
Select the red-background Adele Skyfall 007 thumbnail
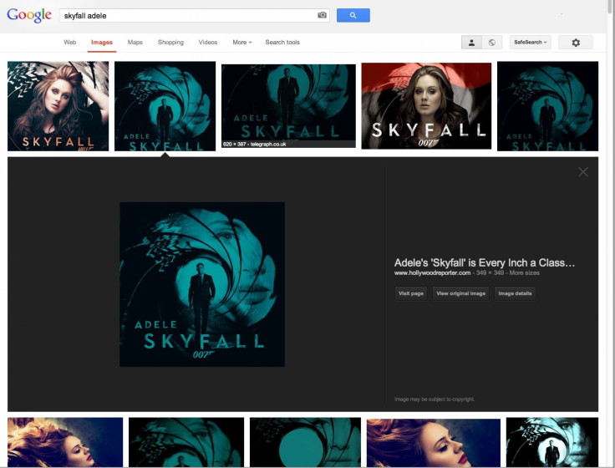tap(426, 106)
